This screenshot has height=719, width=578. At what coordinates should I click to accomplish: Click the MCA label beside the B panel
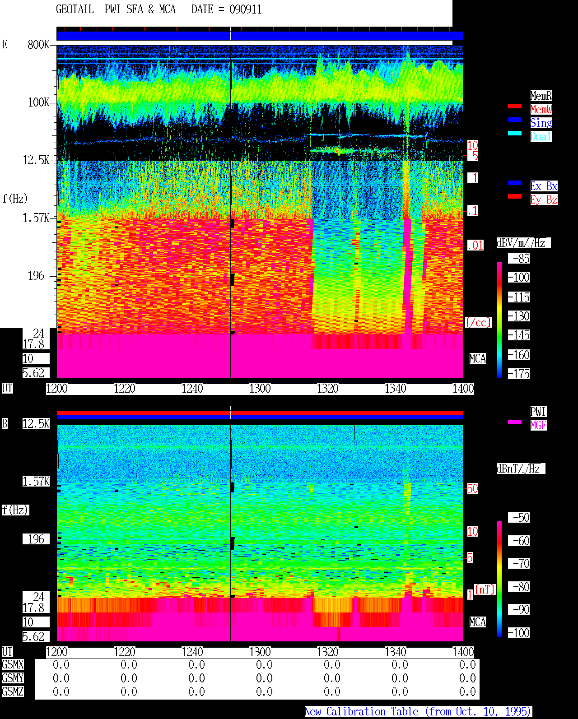(478, 622)
